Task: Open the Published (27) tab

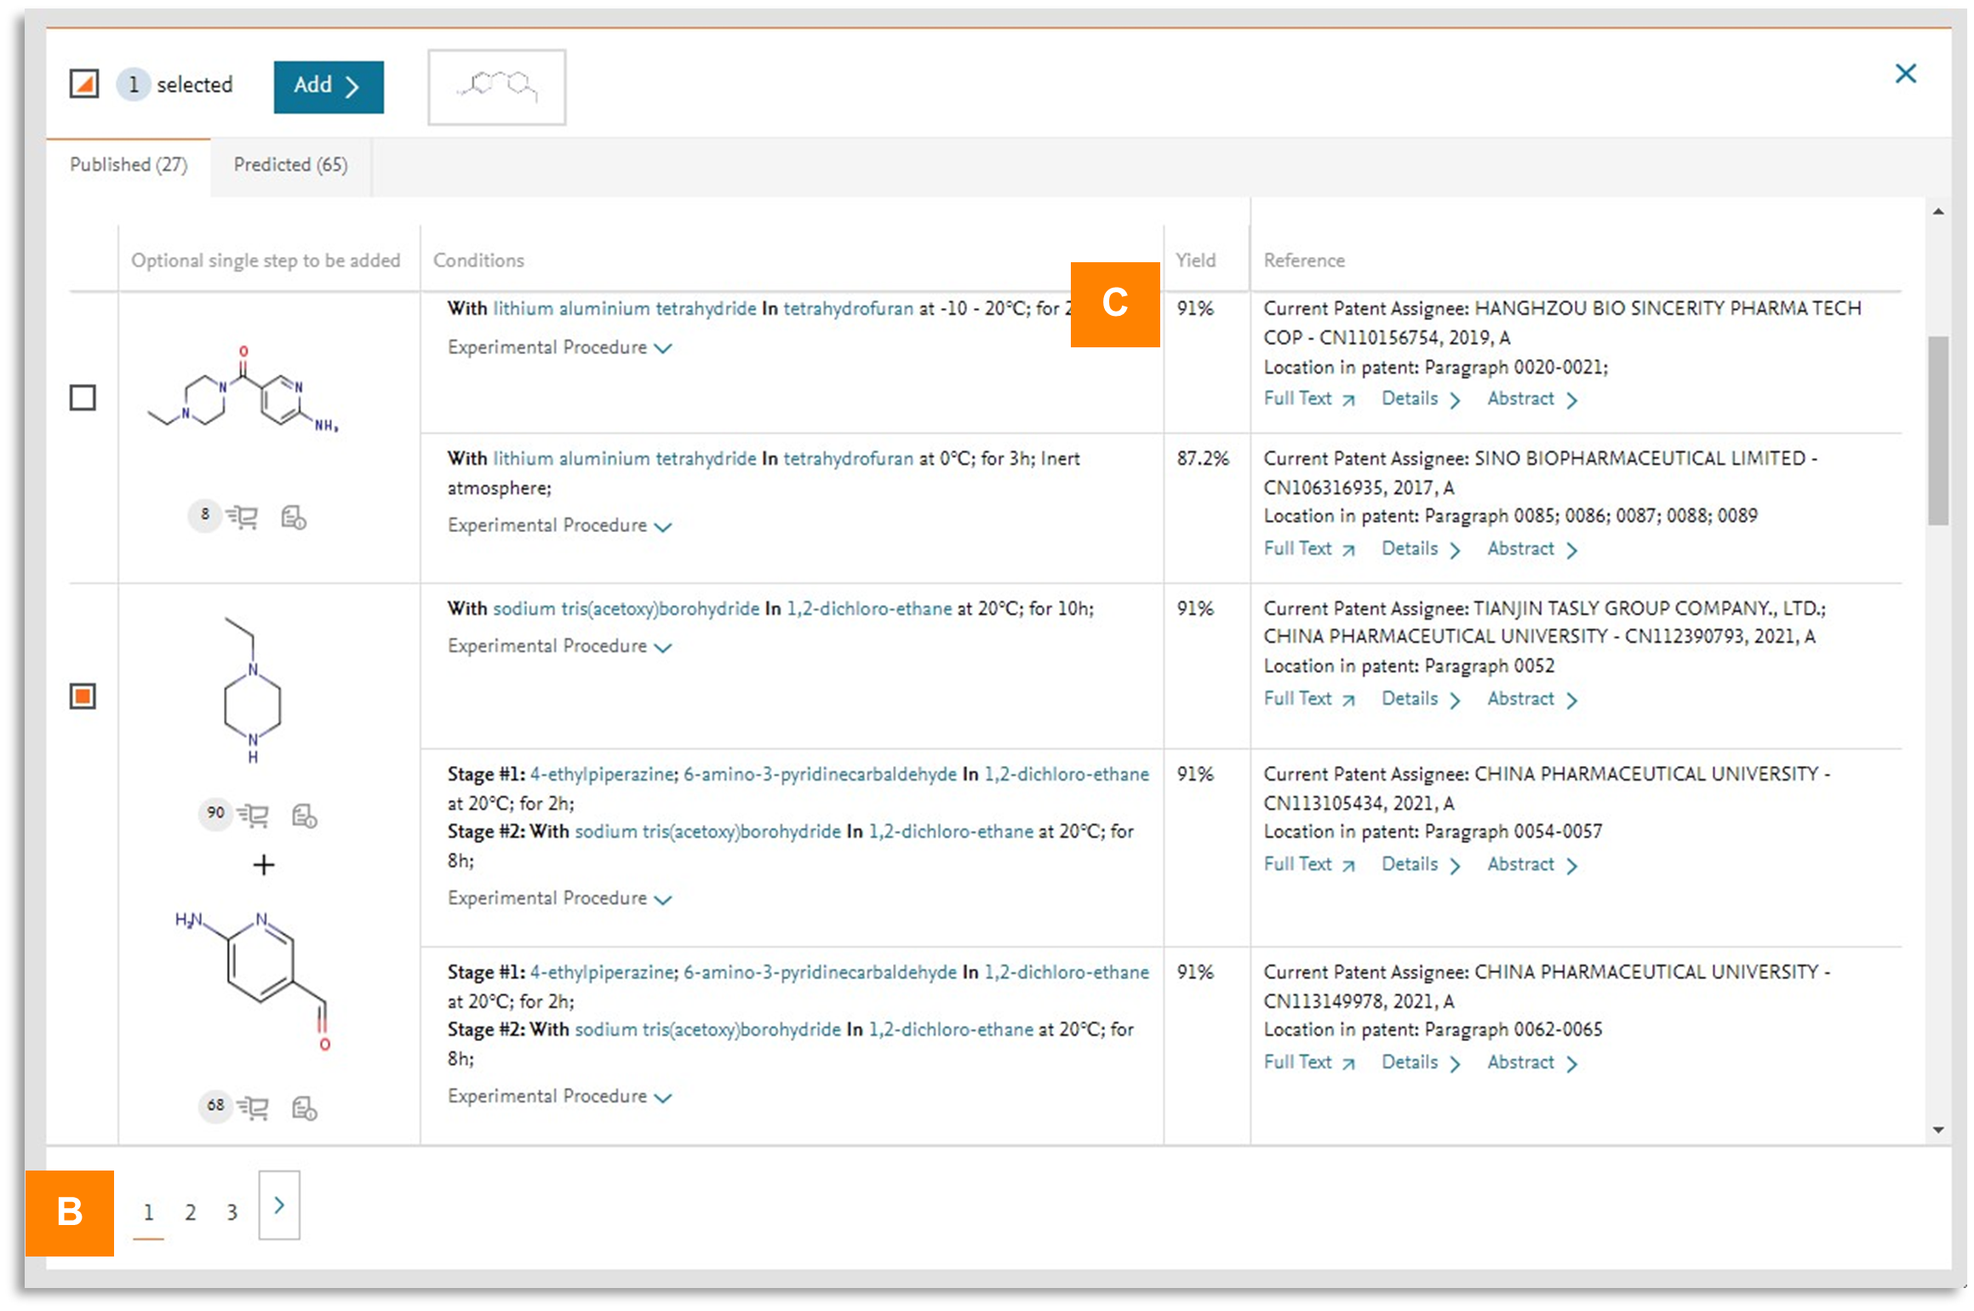Action: pos(129,165)
